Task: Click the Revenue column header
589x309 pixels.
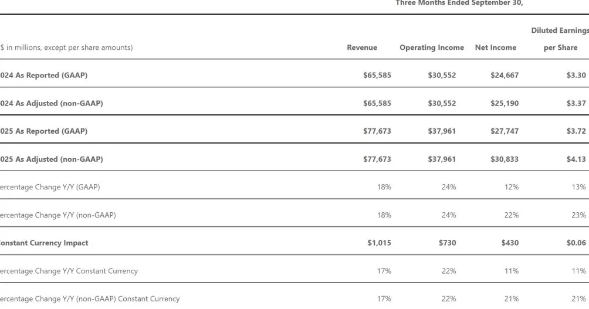Action: point(362,47)
